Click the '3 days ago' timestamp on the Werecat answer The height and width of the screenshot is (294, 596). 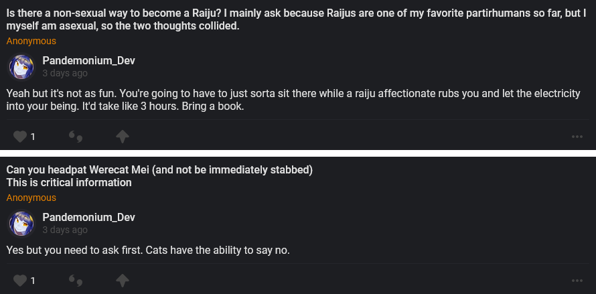click(x=65, y=230)
